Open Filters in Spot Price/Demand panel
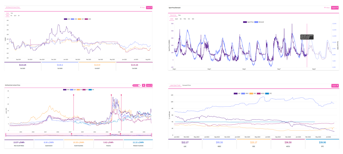343x154 pixels. 327,8
